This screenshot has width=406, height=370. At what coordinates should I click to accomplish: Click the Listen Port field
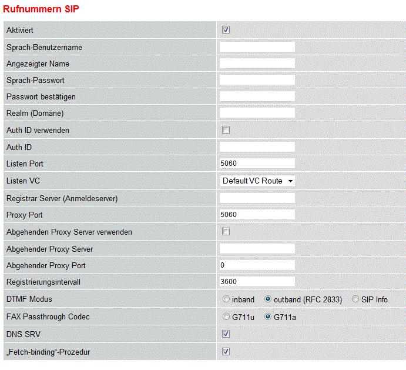pos(257,164)
